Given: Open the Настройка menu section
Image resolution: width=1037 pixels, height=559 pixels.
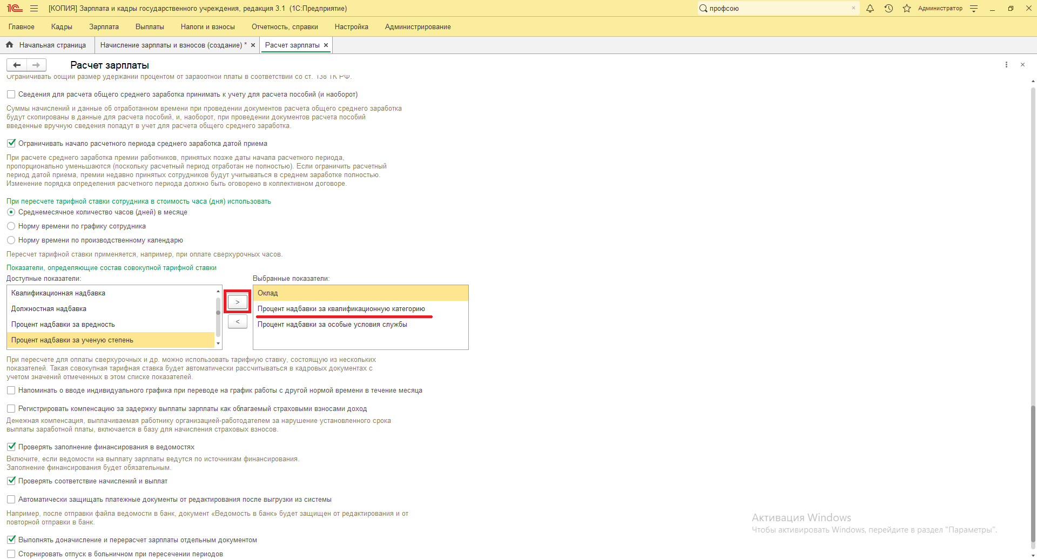Looking at the screenshot, I should click(x=352, y=27).
